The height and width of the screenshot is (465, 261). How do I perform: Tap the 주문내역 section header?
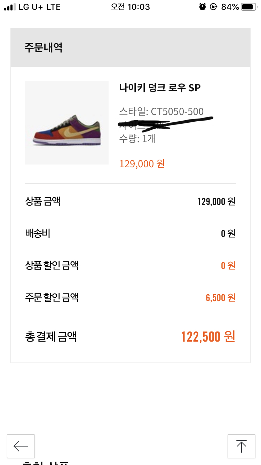click(43, 47)
